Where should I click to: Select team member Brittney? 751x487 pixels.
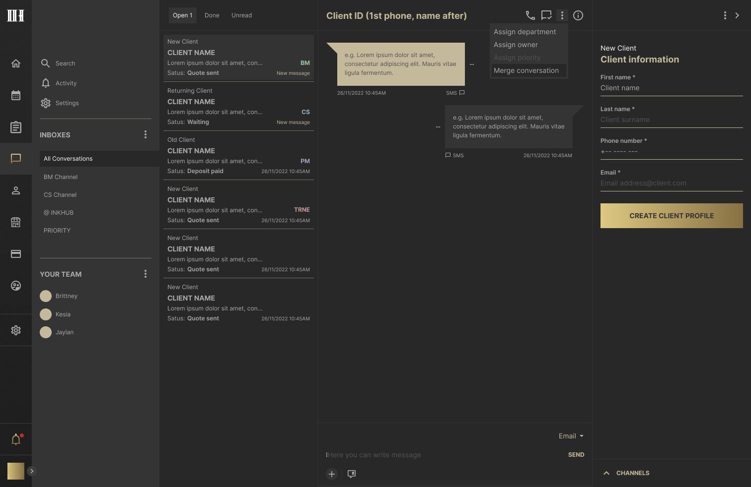click(x=59, y=296)
